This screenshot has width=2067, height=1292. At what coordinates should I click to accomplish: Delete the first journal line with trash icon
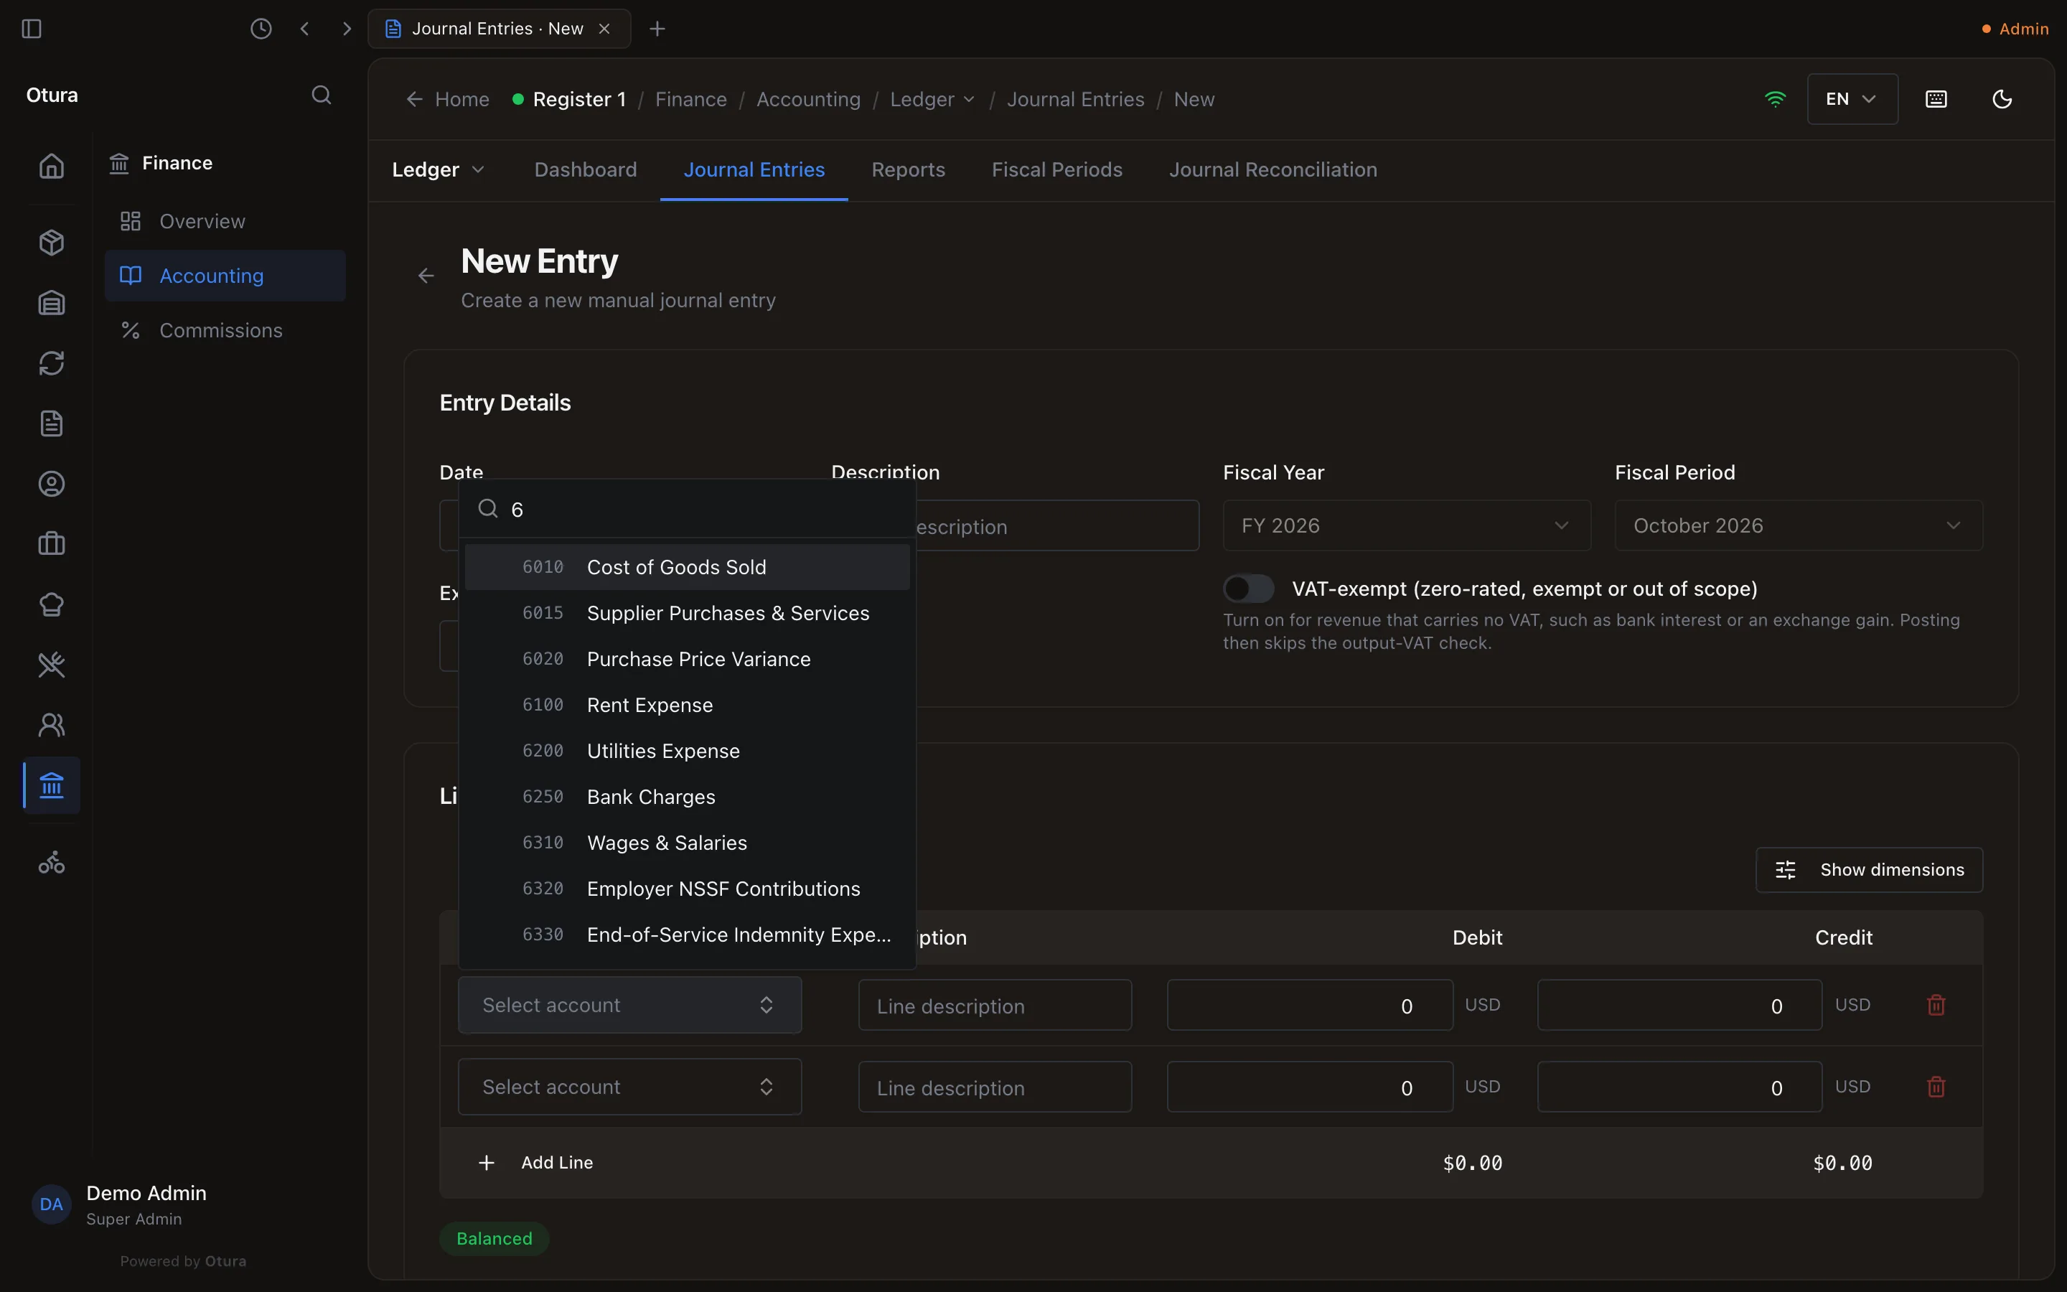click(x=1936, y=1005)
